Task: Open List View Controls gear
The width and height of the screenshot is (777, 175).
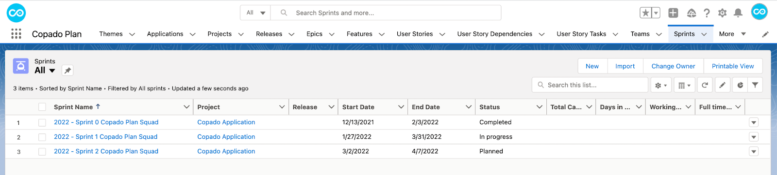Action: click(661, 85)
